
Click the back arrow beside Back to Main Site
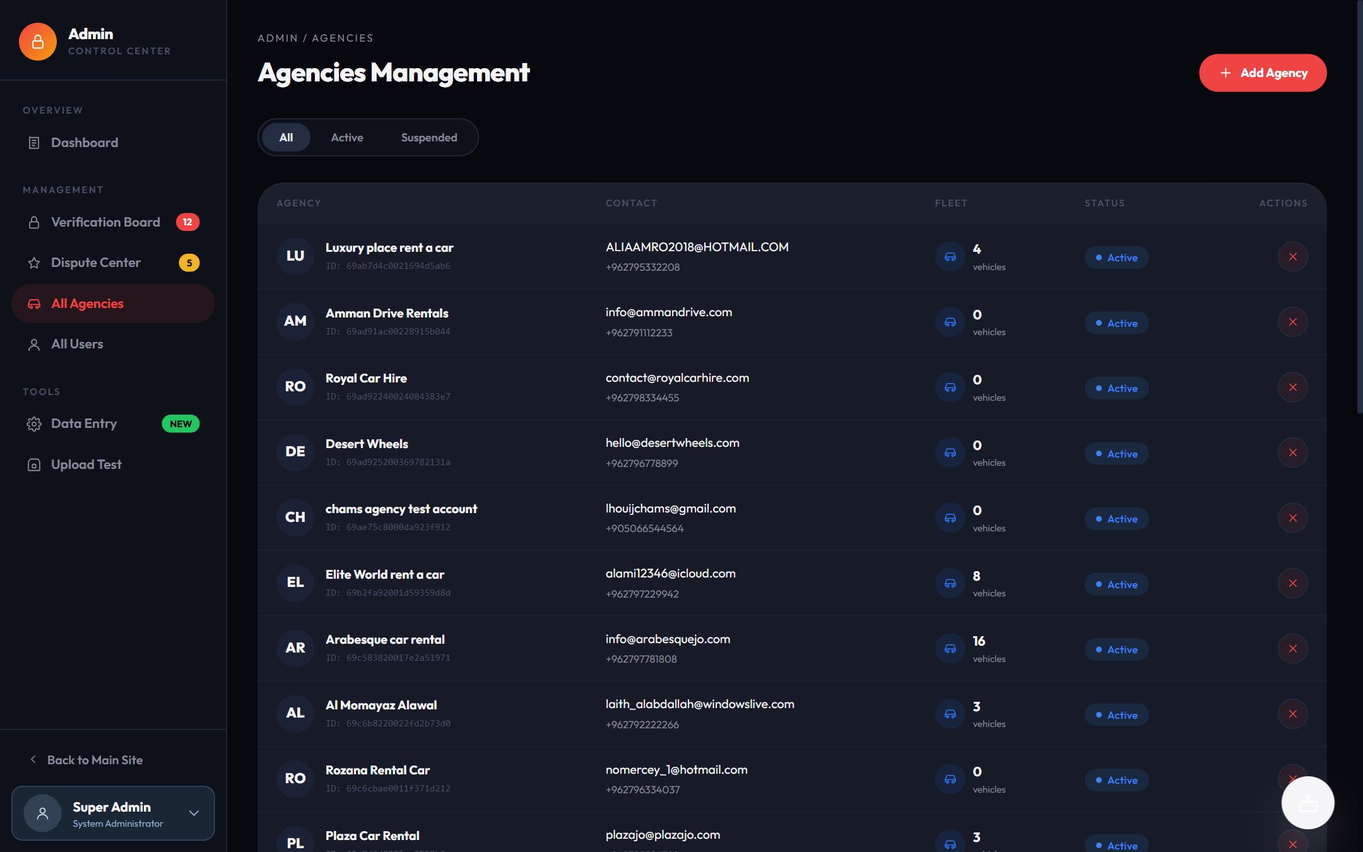coord(33,760)
